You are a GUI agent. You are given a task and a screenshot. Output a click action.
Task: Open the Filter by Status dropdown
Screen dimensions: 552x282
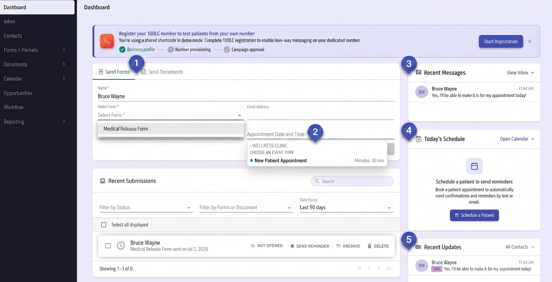pyautogui.click(x=146, y=207)
